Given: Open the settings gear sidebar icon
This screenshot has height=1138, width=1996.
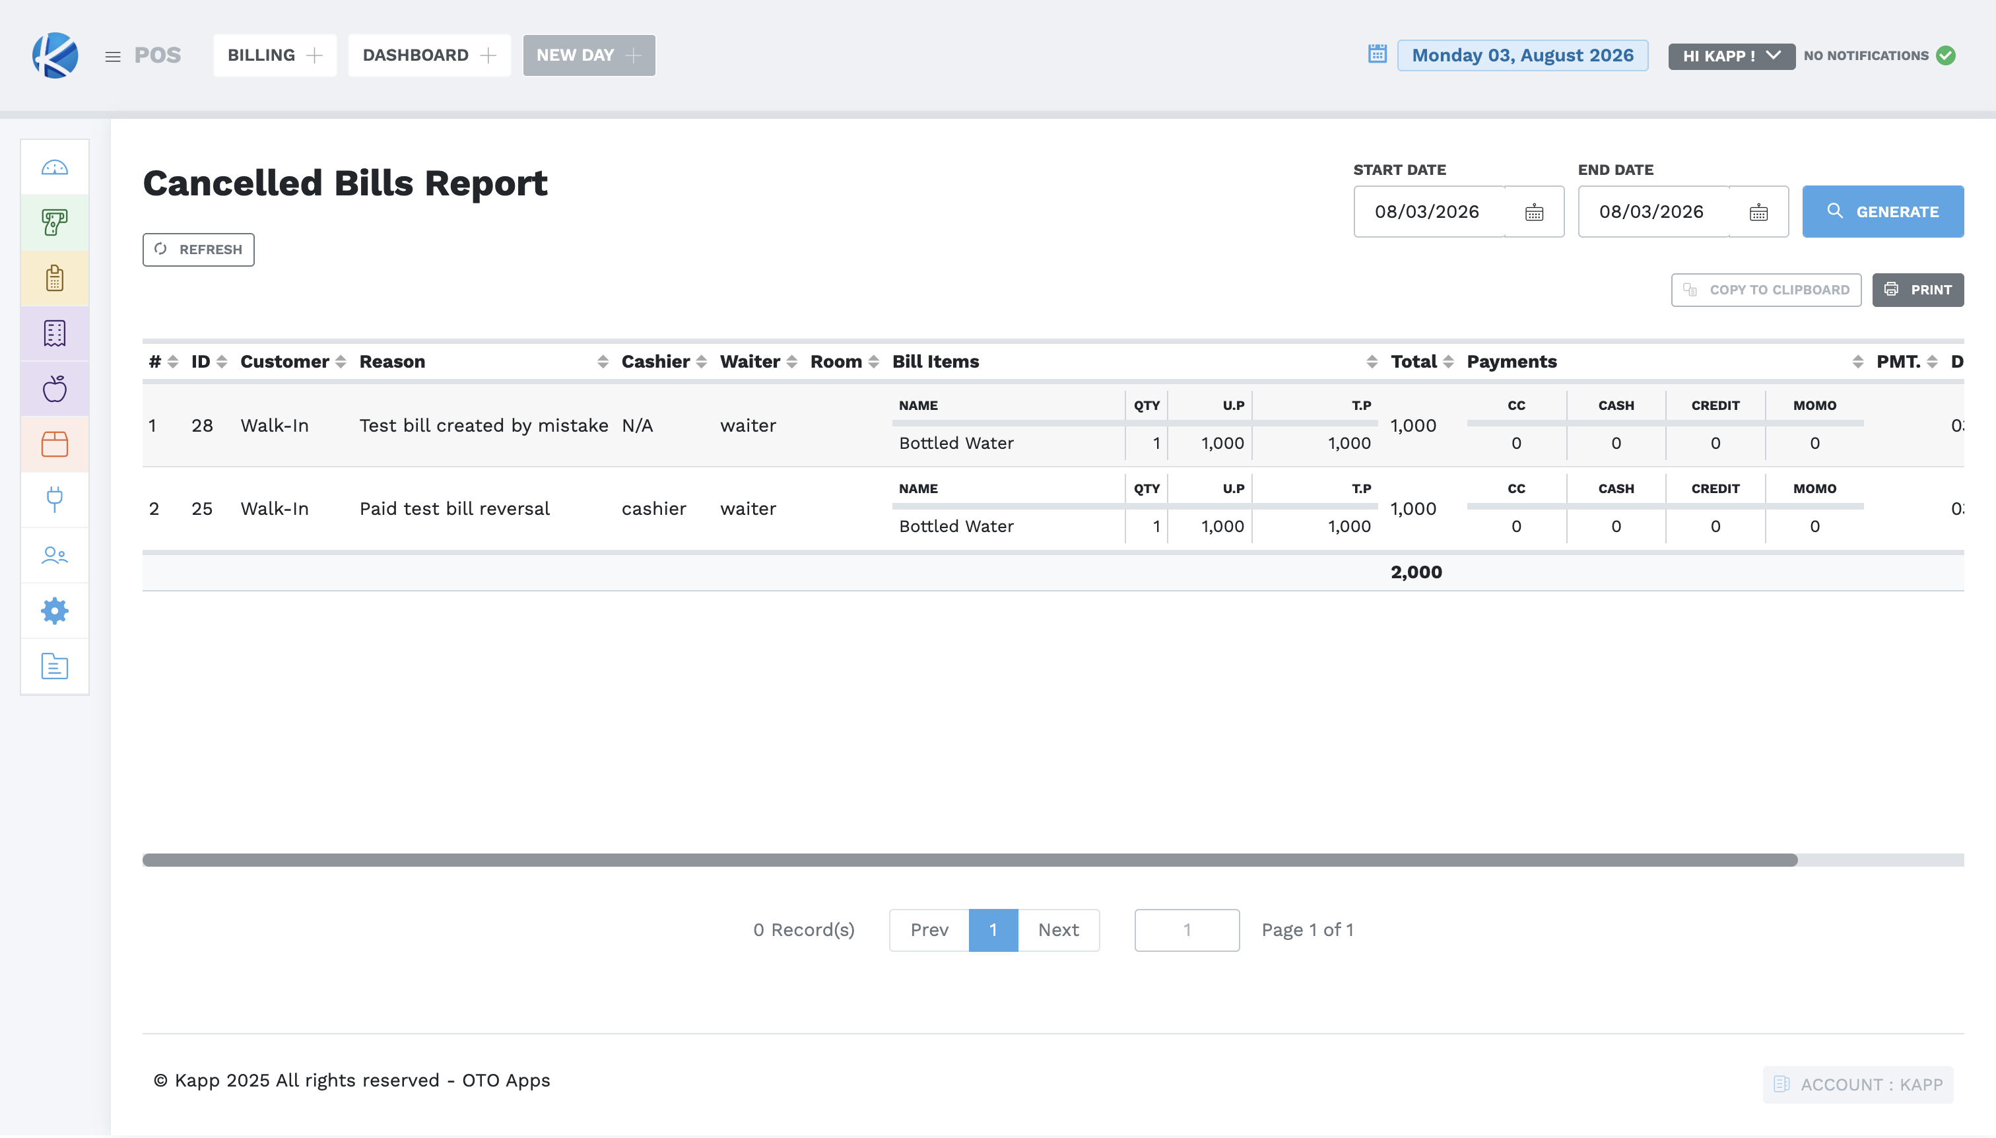Looking at the screenshot, I should [55, 611].
